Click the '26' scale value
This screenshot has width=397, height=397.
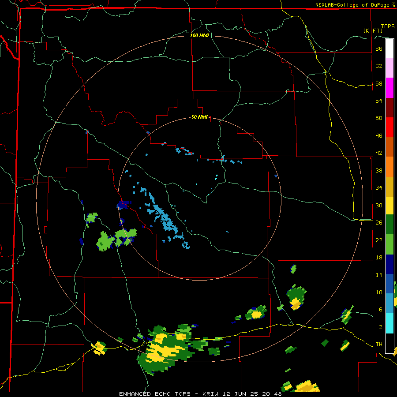pos(379,223)
